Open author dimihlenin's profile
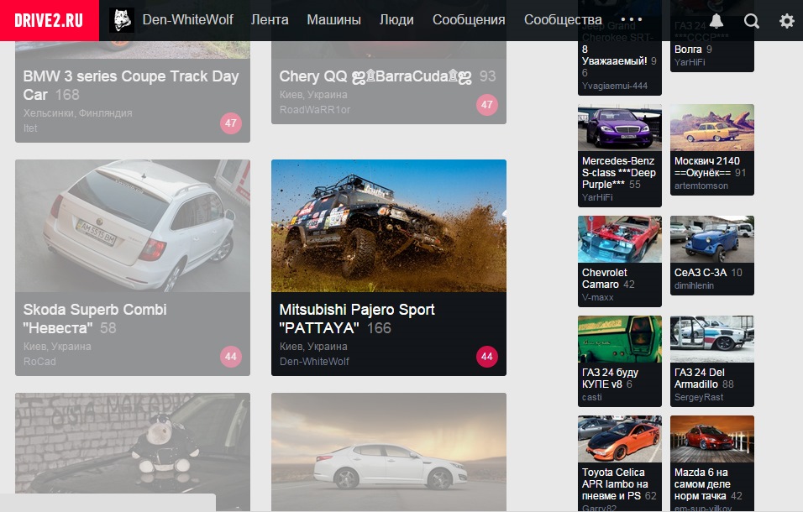Image resolution: width=803 pixels, height=512 pixels. pos(694,285)
